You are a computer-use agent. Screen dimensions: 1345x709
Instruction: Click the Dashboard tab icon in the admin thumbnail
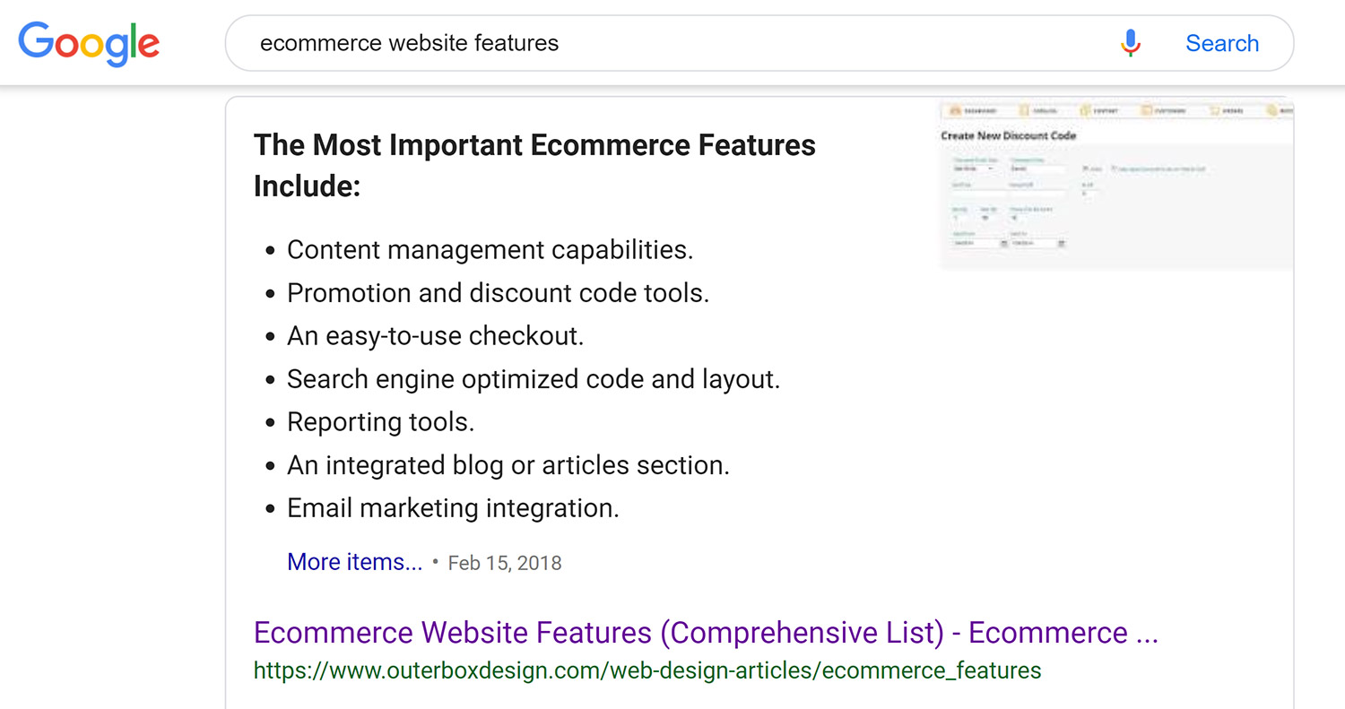[956, 111]
